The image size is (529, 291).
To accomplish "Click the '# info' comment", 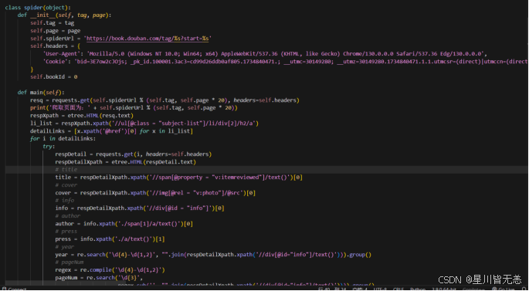I will coord(65,200).
